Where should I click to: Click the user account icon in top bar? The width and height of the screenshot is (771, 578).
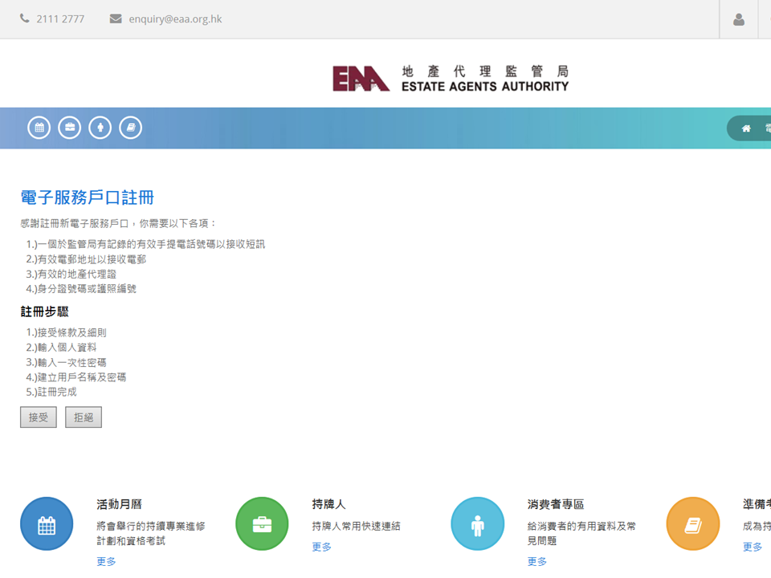tap(738, 19)
